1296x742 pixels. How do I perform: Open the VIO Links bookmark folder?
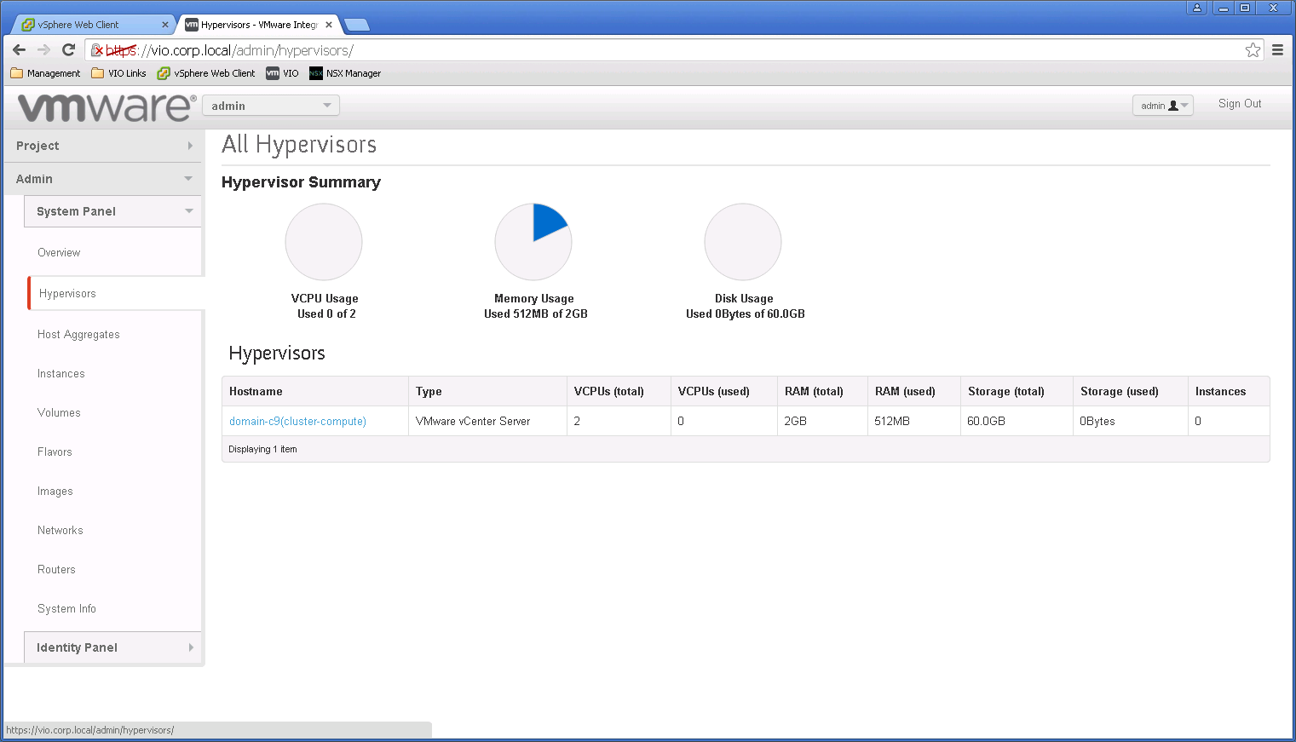pyautogui.click(x=118, y=73)
